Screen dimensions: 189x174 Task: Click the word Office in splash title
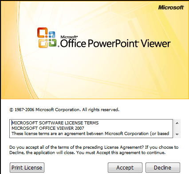pos(73,43)
